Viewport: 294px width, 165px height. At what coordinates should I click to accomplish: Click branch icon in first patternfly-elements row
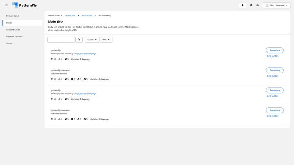click(52, 79)
